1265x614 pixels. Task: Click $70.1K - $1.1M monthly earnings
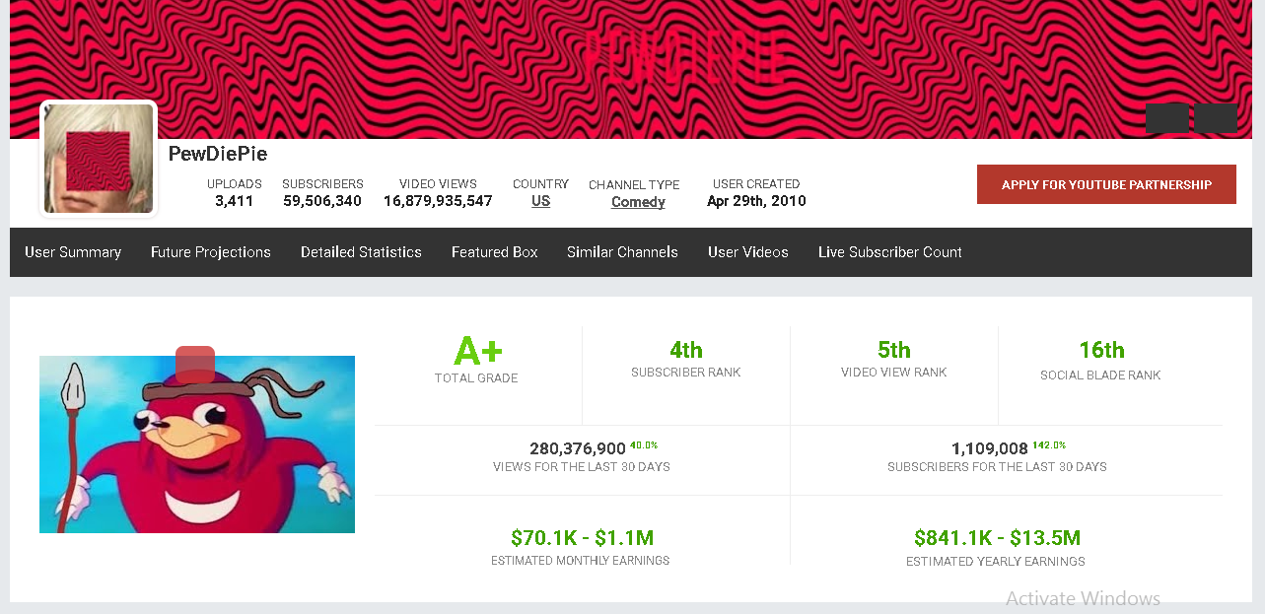pos(582,538)
